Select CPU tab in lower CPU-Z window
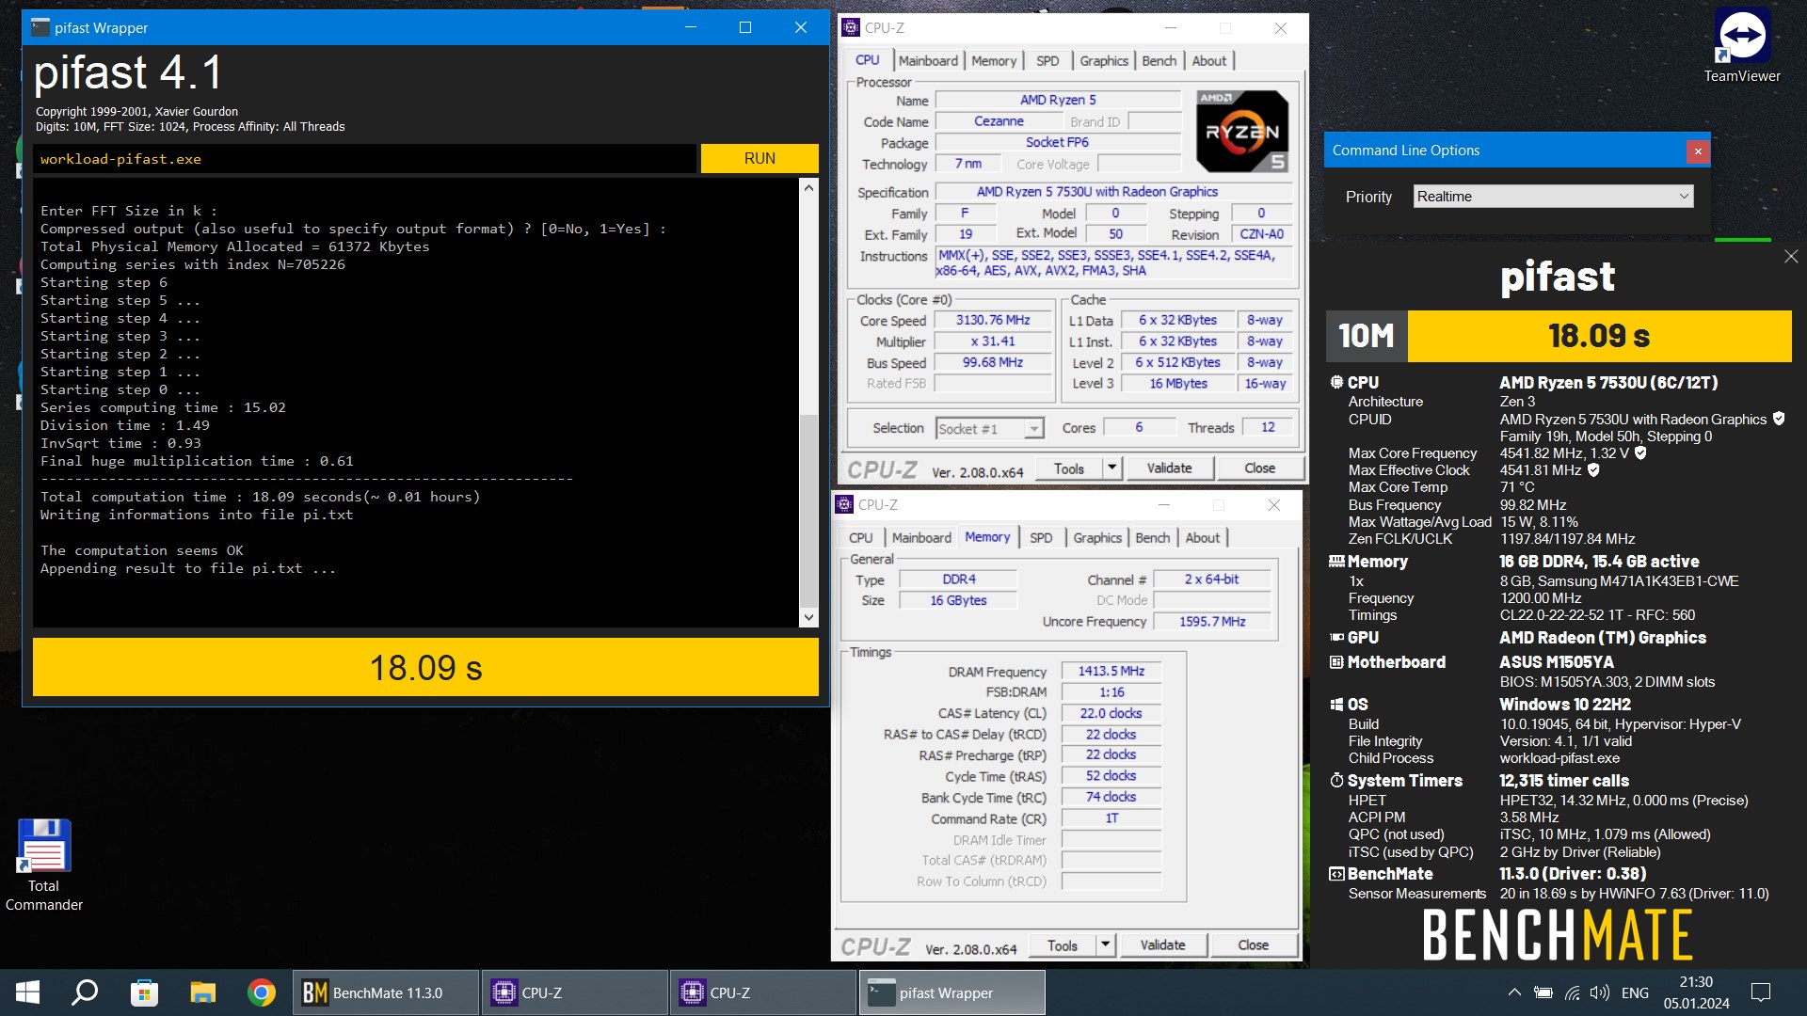The height and width of the screenshot is (1016, 1807). pos(861,537)
